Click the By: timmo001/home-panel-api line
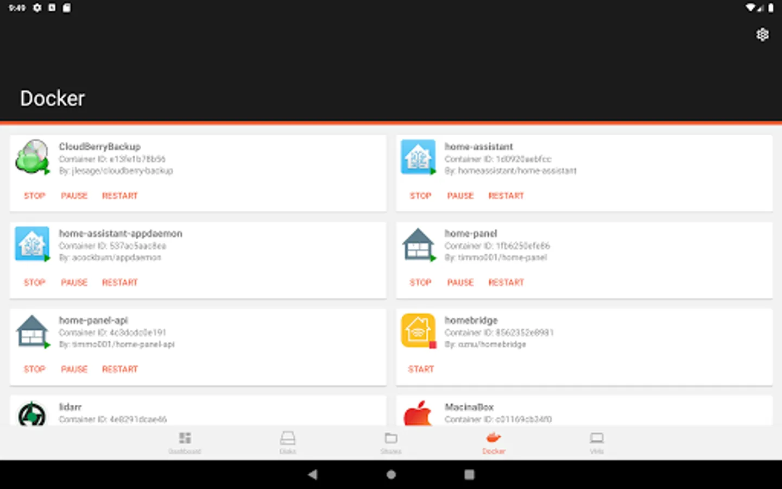Viewport: 782px width, 489px height. (x=117, y=344)
